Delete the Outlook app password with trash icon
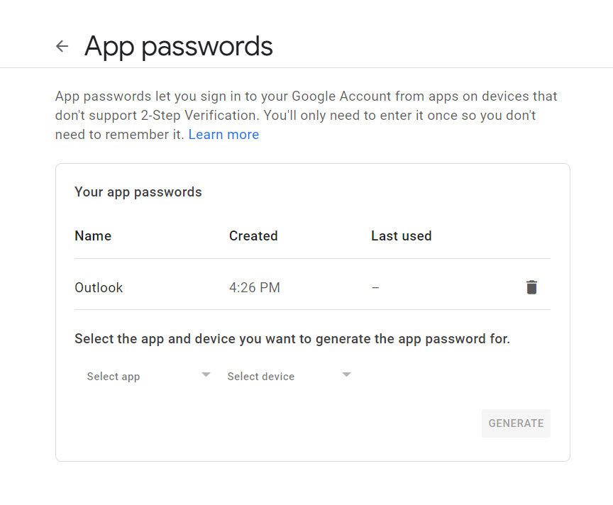The image size is (613, 505). point(531,287)
